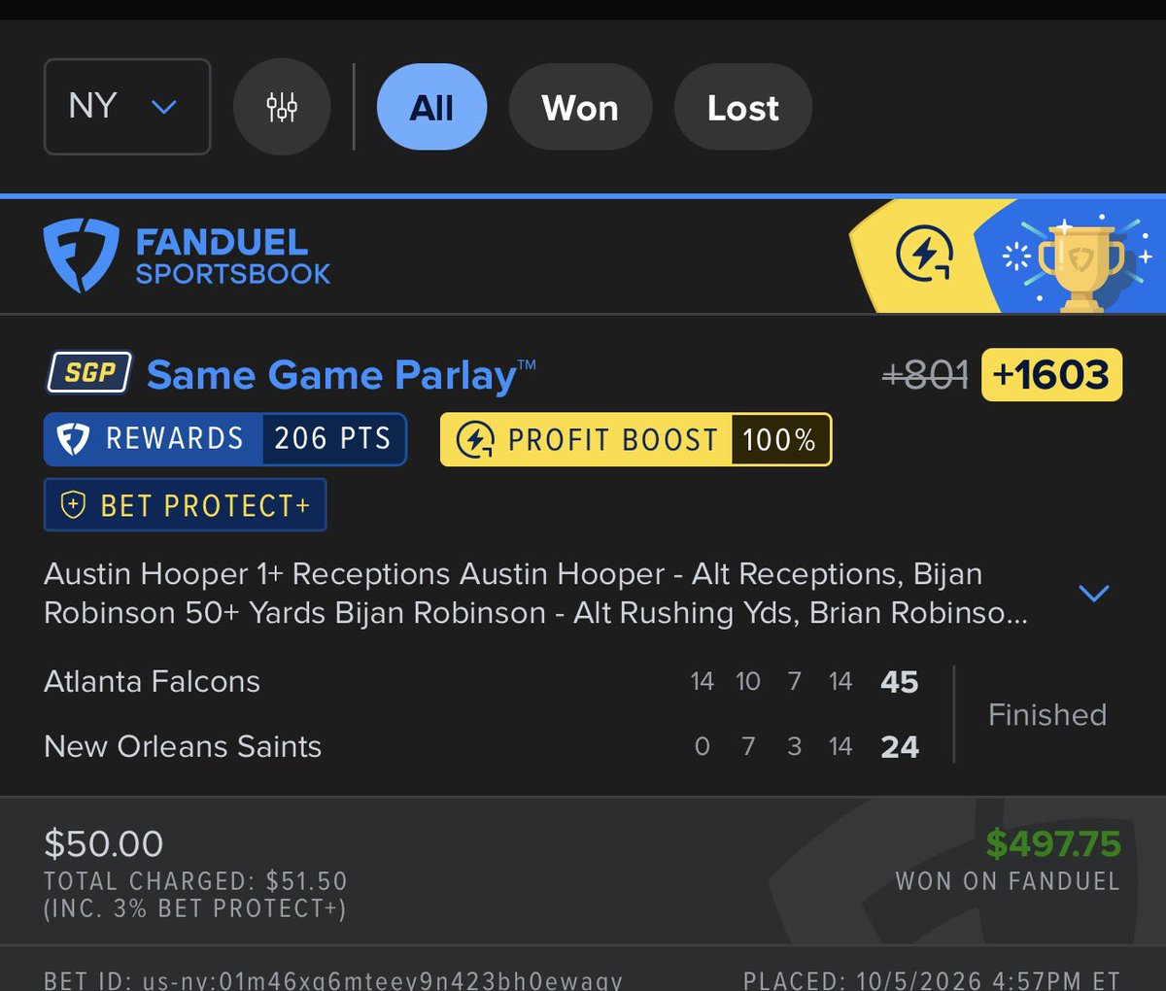Select the All filter
The width and height of the screenshot is (1166, 991).
[x=431, y=107]
